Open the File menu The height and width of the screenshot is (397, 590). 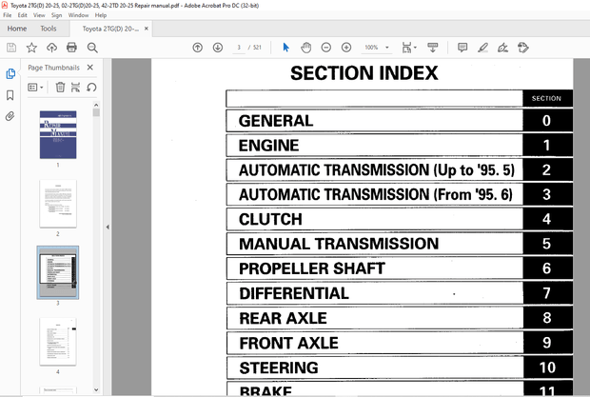pos(8,15)
